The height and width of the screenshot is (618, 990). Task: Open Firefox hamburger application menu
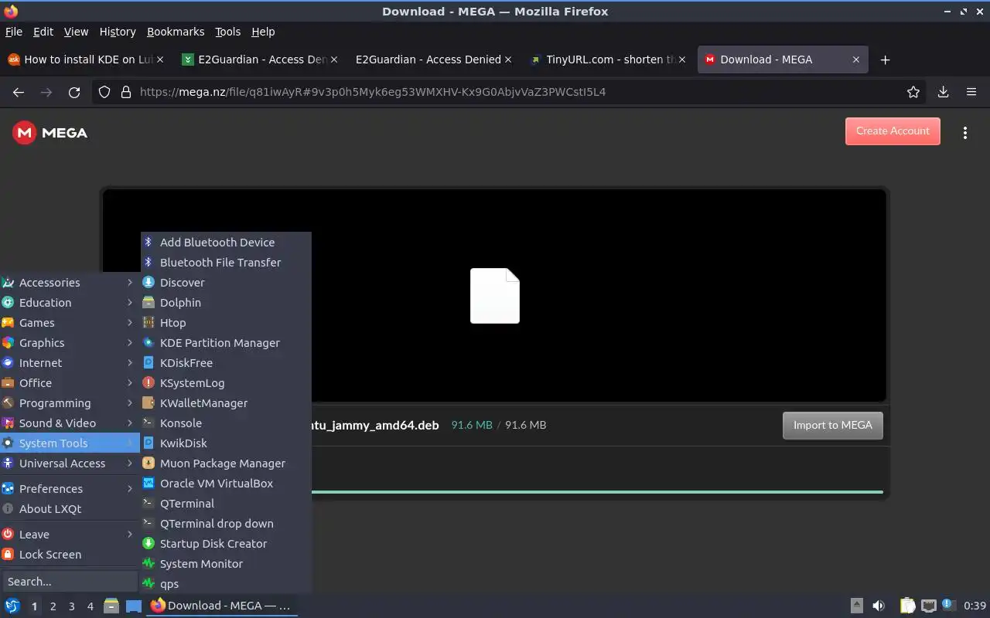tap(971, 92)
